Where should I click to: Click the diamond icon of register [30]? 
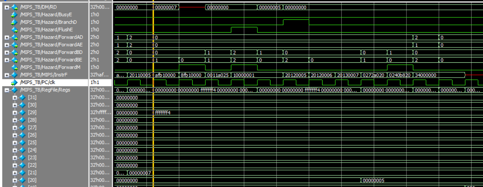[x=22, y=105]
